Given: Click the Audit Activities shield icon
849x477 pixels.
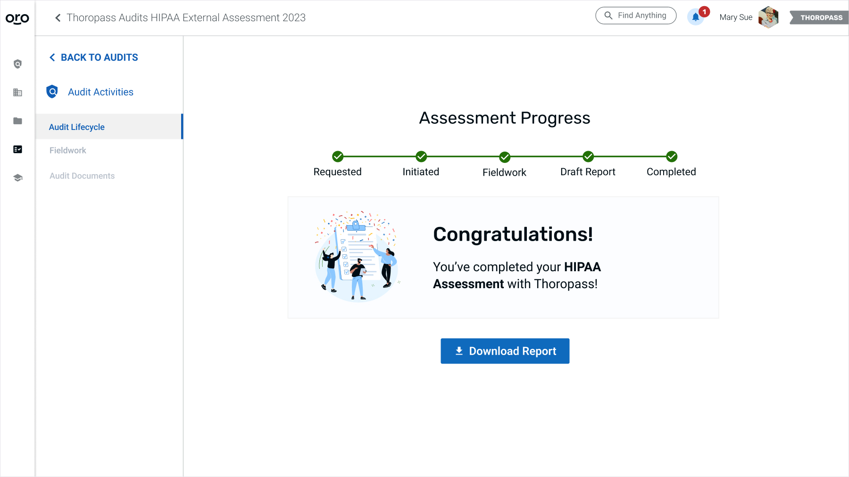Looking at the screenshot, I should [x=52, y=91].
